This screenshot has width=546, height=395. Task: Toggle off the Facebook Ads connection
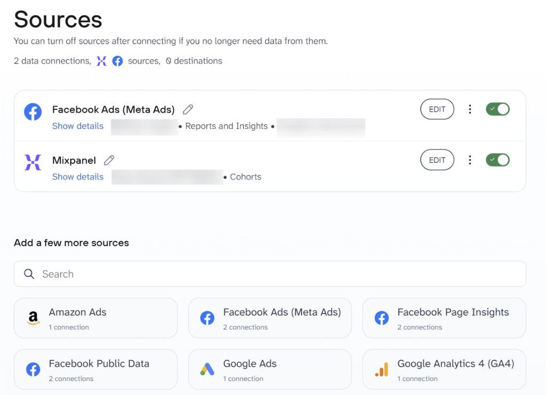497,109
